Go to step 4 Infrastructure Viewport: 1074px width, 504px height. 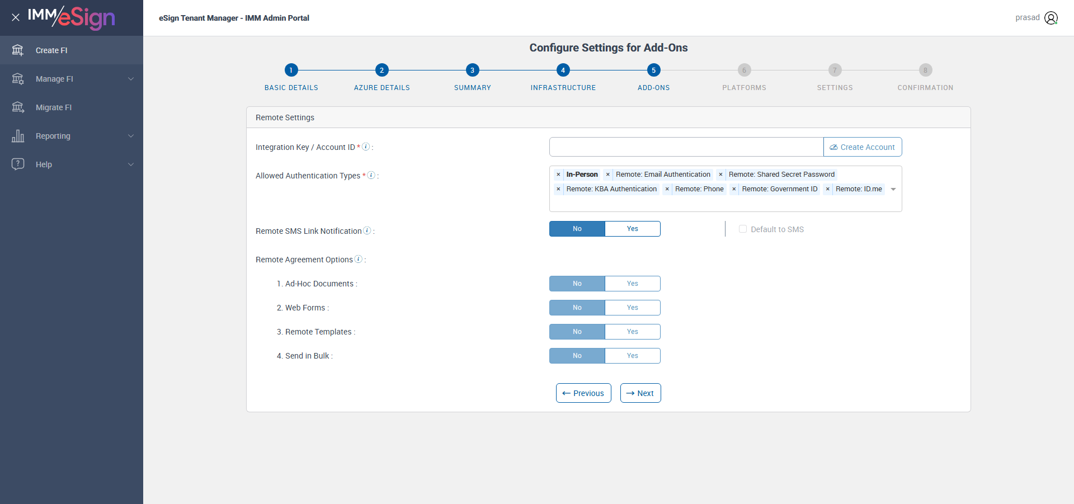click(x=563, y=70)
